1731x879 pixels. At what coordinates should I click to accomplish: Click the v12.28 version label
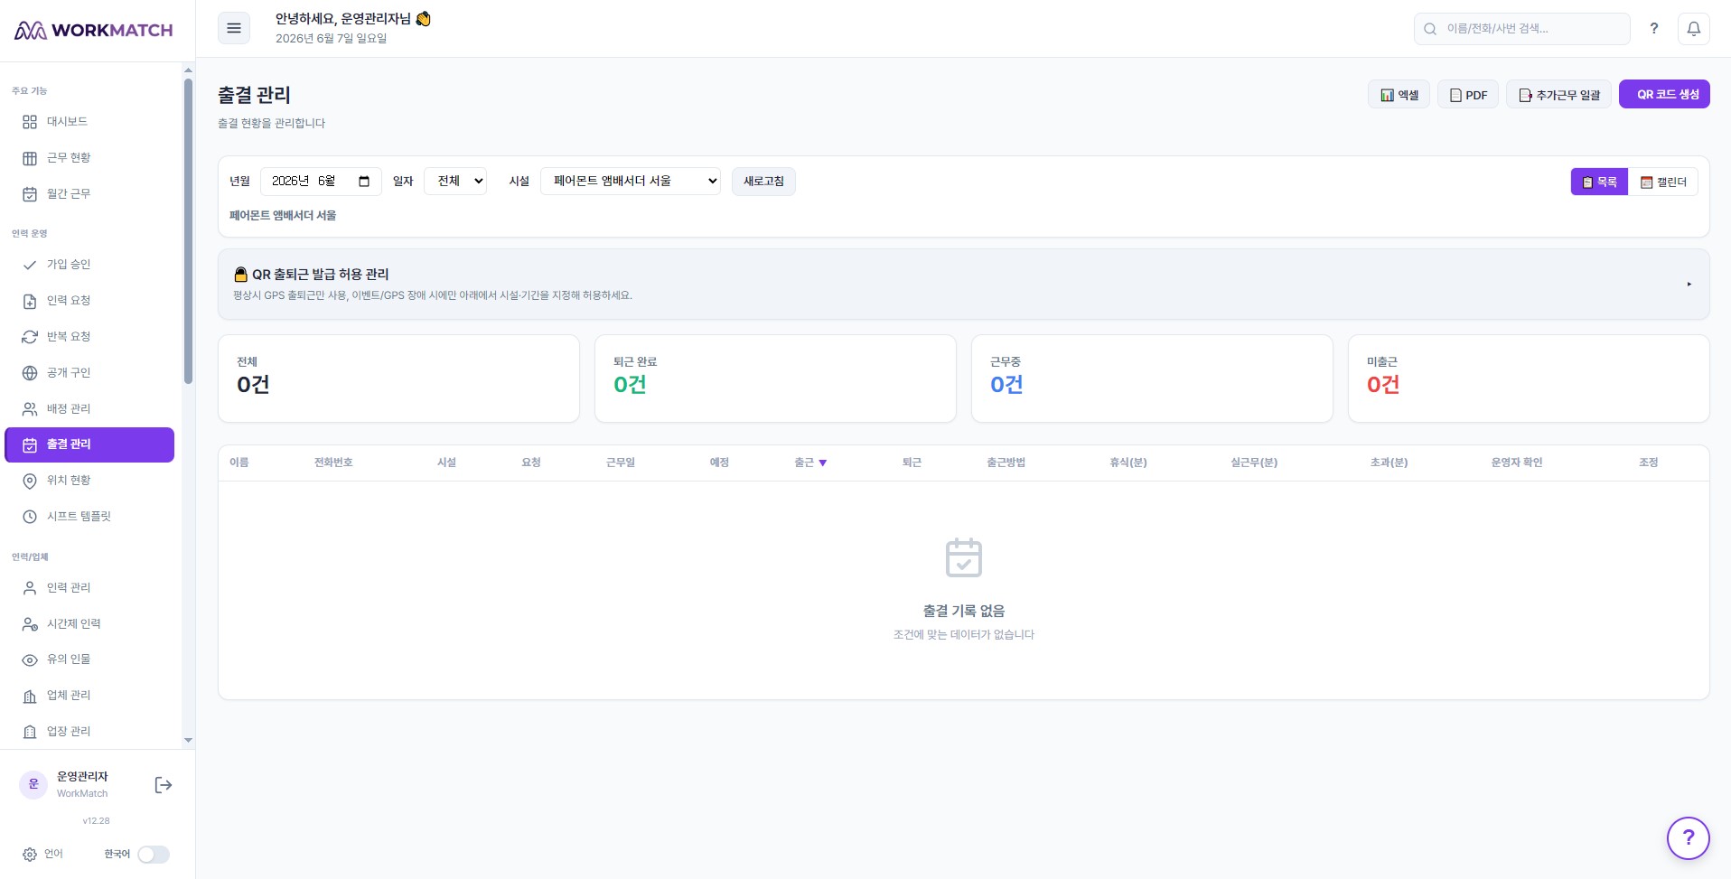point(96,821)
